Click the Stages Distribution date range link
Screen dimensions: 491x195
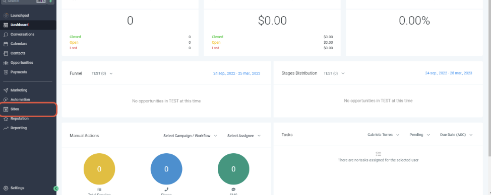pyautogui.click(x=449, y=73)
